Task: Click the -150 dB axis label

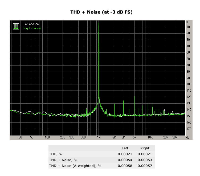Action: point(188,116)
